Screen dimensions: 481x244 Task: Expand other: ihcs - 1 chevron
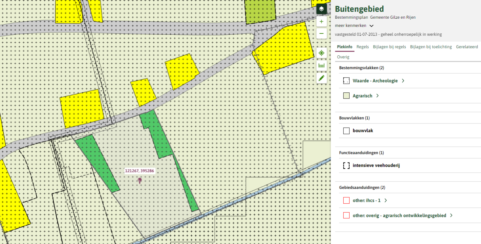[x=386, y=200]
